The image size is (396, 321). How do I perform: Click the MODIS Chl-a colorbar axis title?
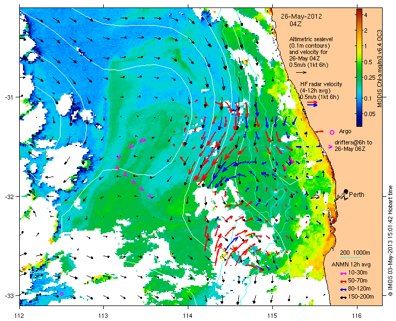[379, 68]
